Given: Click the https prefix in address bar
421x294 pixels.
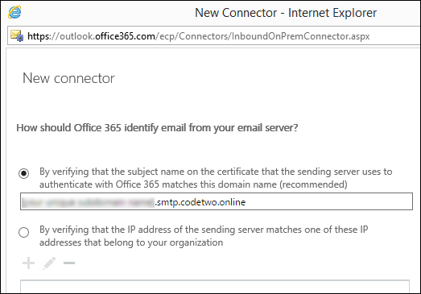Looking at the screenshot, I should point(39,36).
